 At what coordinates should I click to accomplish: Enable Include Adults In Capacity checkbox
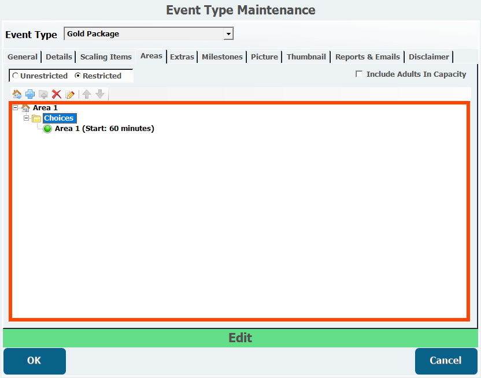click(x=359, y=74)
